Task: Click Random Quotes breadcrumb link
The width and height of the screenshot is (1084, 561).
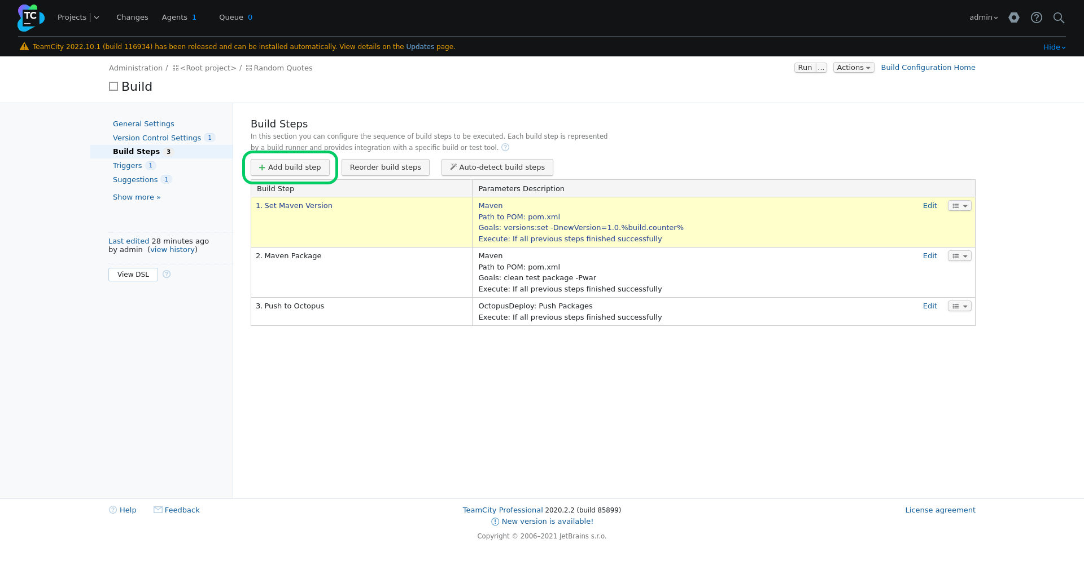Action: click(283, 68)
